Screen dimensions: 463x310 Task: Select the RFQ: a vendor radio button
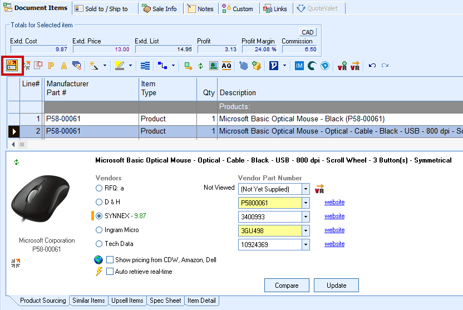[99, 188]
